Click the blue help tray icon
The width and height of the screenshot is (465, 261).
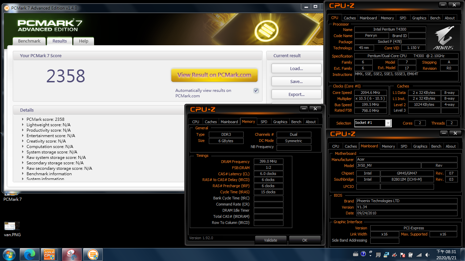pos(363,254)
